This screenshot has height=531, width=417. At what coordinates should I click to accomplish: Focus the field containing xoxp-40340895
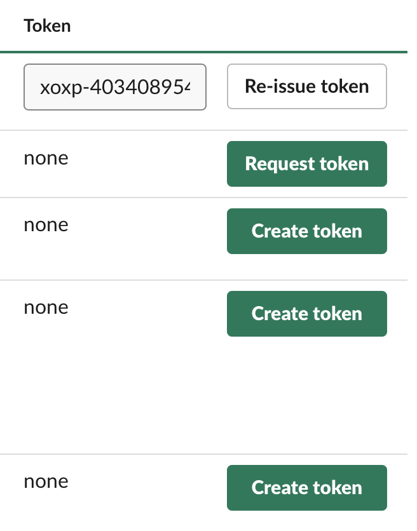point(115,87)
